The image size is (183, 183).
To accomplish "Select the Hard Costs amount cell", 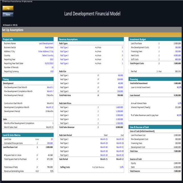I will click(177, 55).
